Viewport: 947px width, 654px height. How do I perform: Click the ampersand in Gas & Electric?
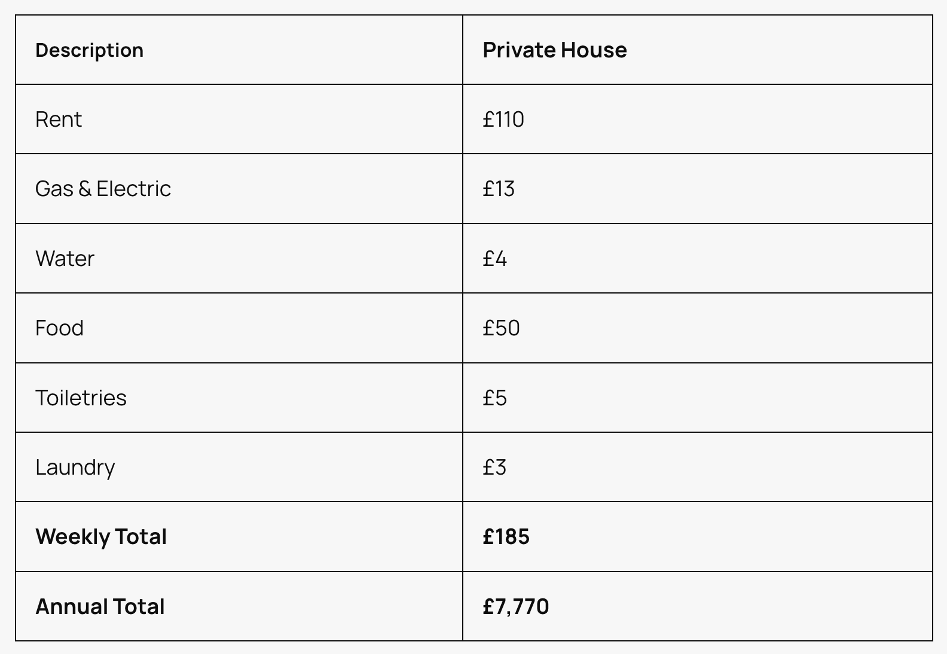(x=84, y=189)
